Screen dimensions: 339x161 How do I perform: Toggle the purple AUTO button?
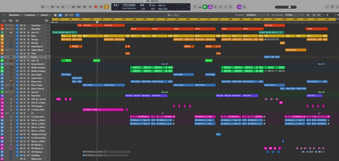pyautogui.click(x=210, y=7)
